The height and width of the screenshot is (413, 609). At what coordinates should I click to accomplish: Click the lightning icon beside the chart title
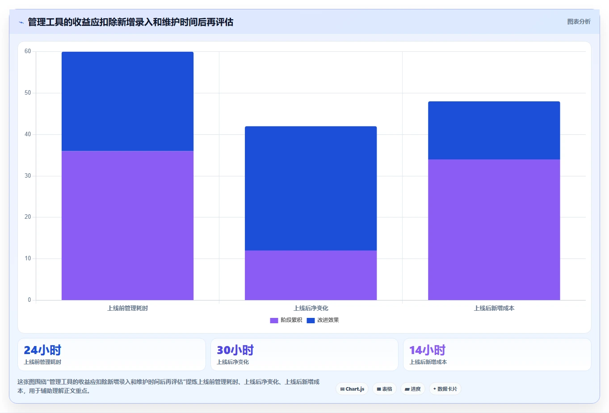tap(21, 22)
